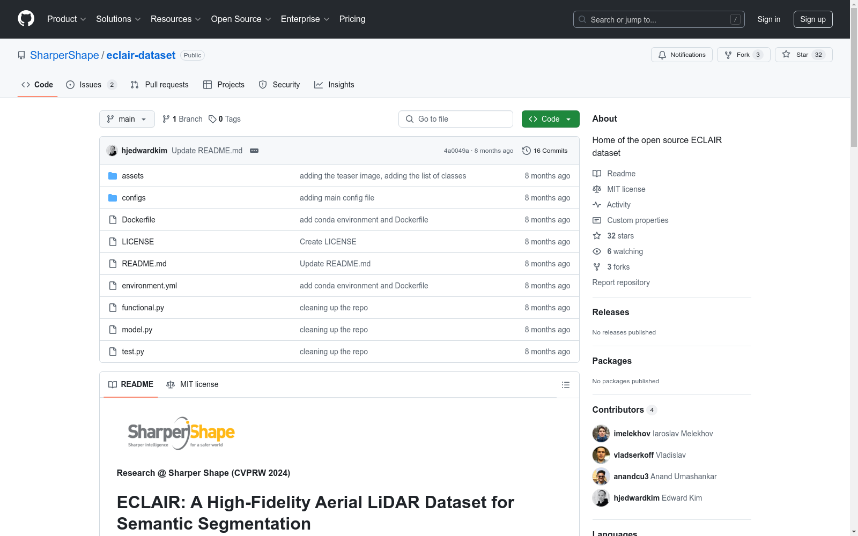Switch to the Insights tab
This screenshot has width=858, height=536.
click(x=334, y=85)
